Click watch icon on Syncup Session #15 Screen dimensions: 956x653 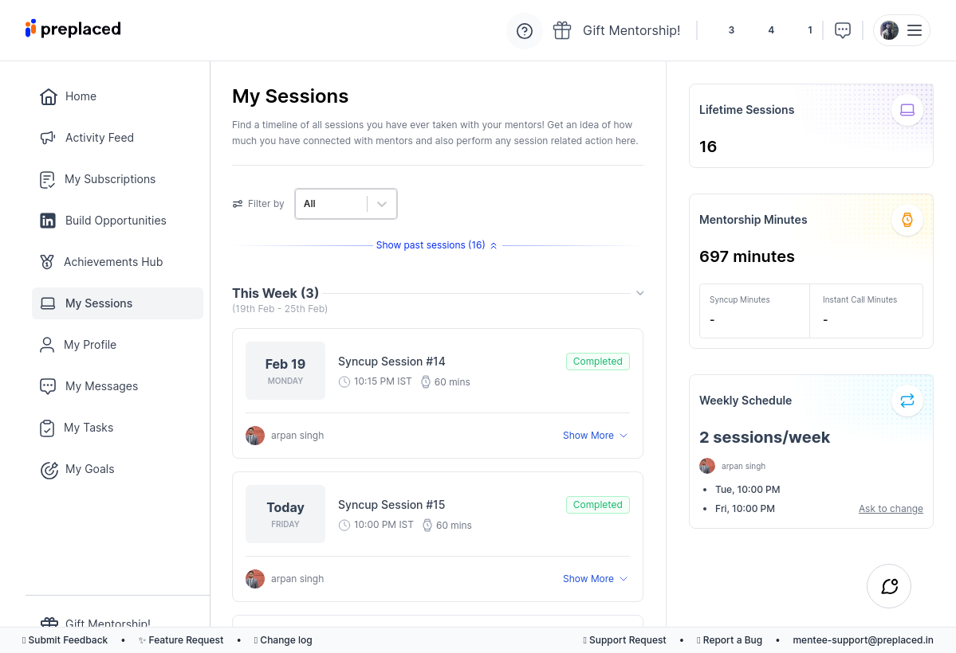click(x=427, y=525)
